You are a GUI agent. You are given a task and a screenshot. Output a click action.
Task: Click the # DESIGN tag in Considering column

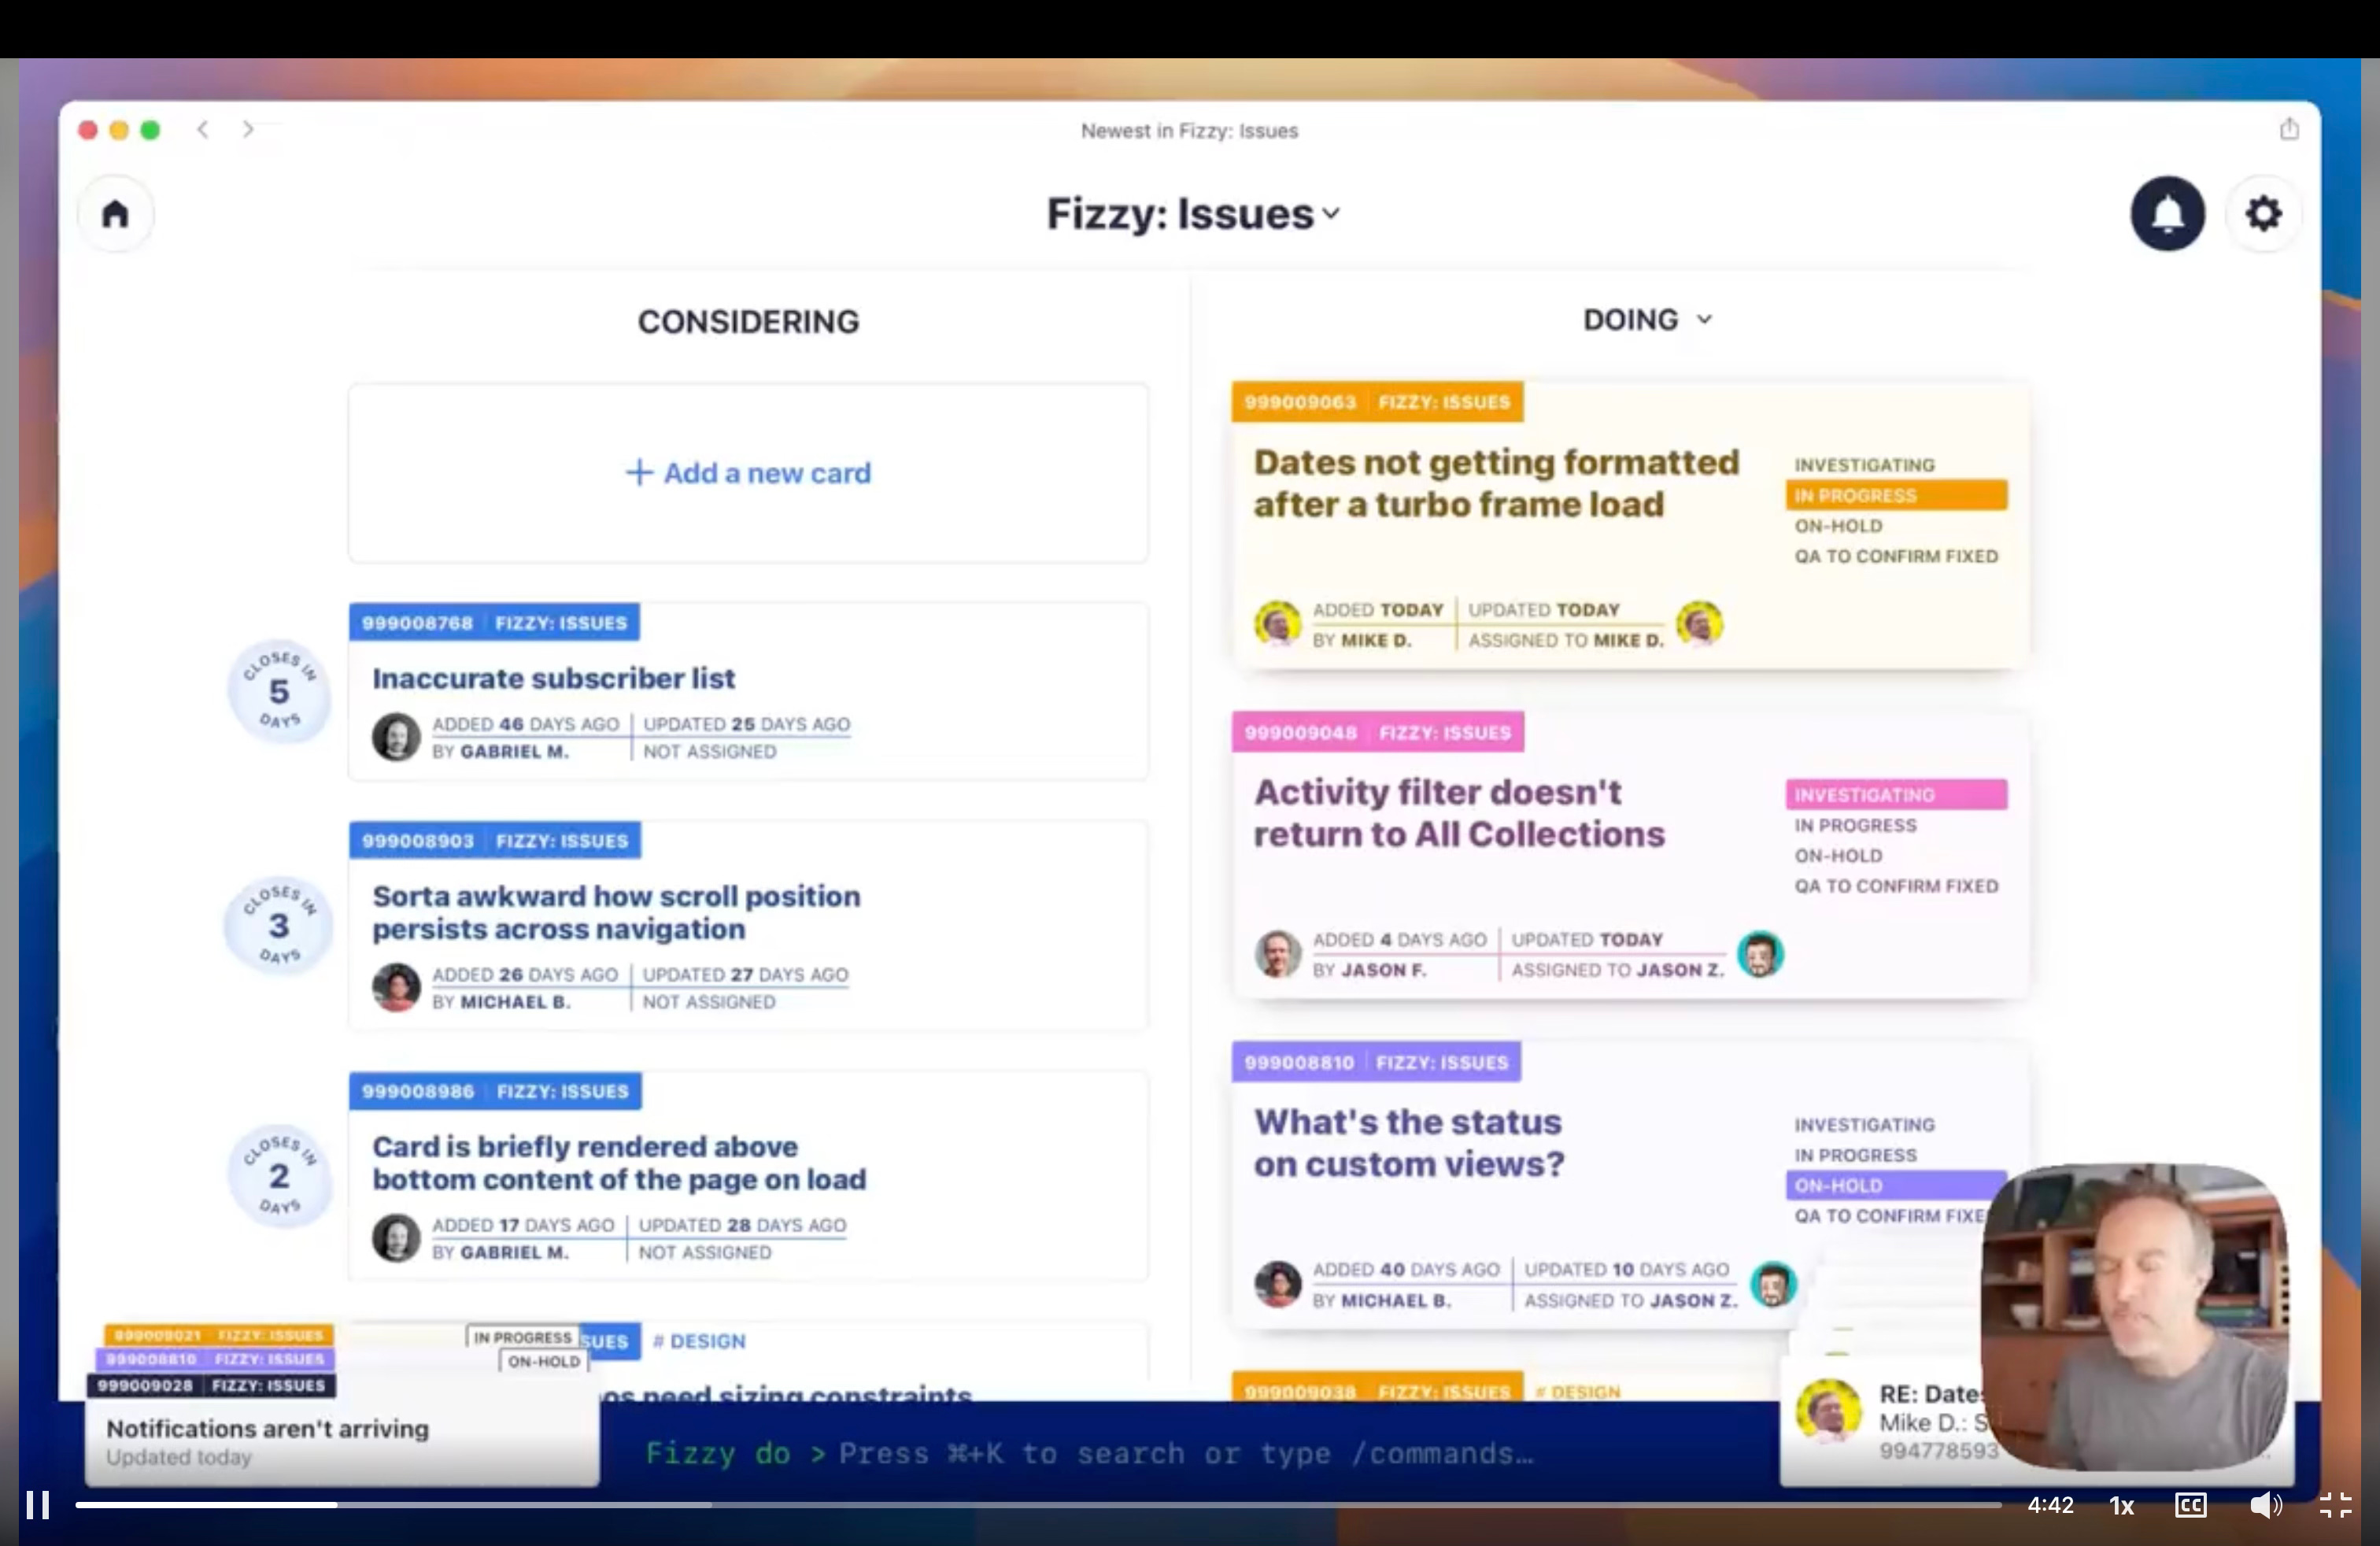(699, 1341)
